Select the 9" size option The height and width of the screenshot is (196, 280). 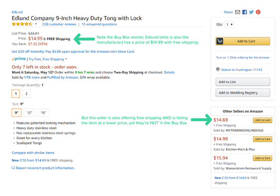(16, 112)
